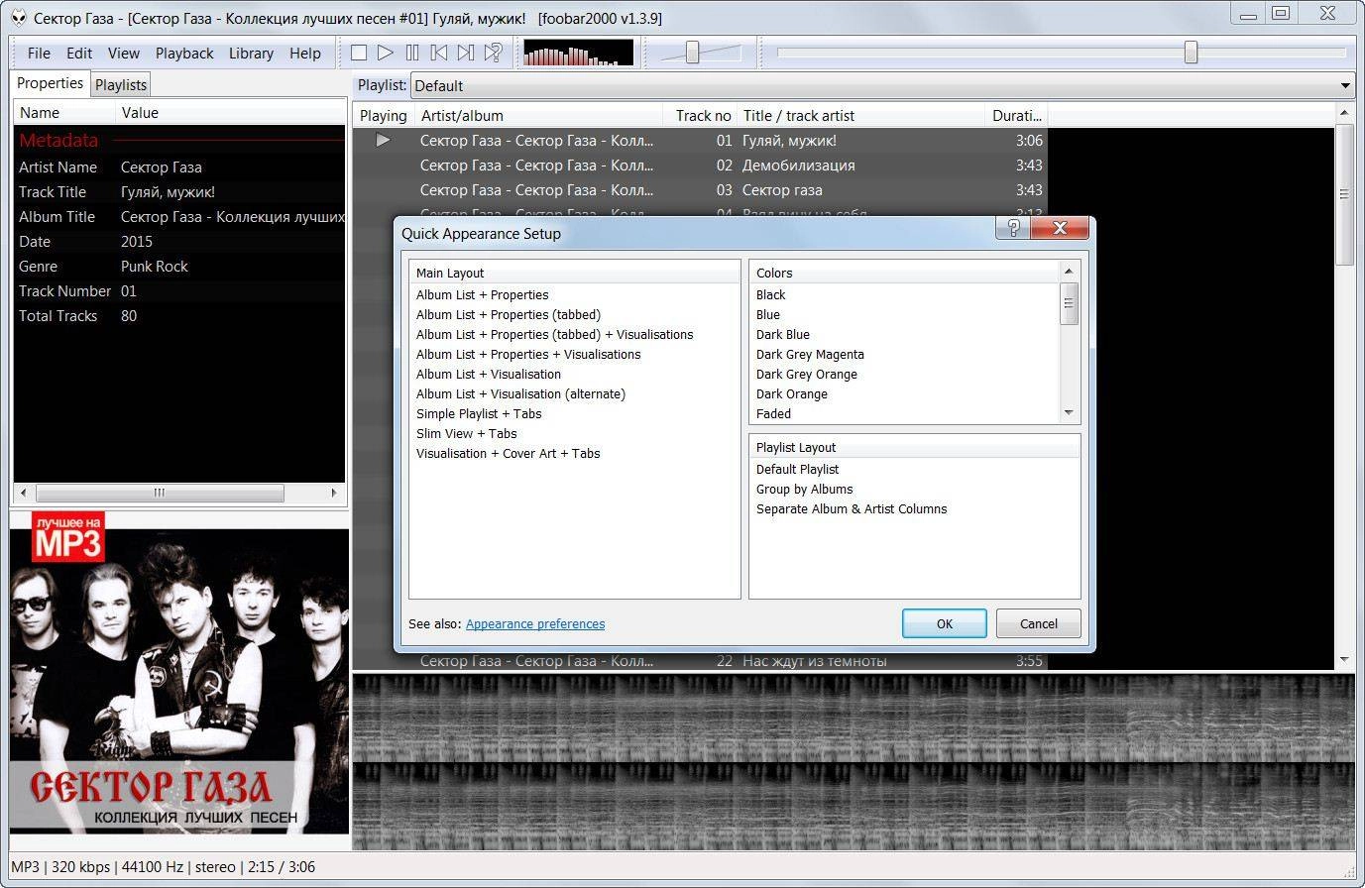The height and width of the screenshot is (888, 1365).
Task: Click the Genre Punk Rock value
Action: point(154,266)
